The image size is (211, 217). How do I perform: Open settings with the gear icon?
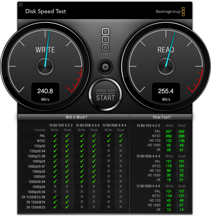click(x=105, y=67)
